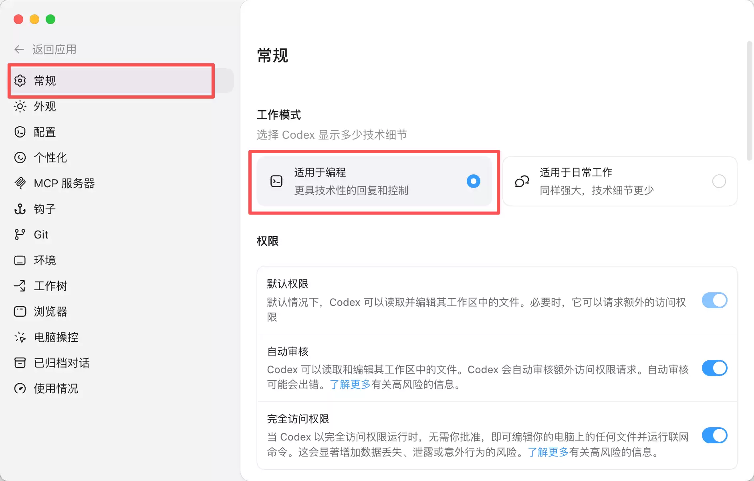Click the 浏览器 window icon
This screenshot has width=754, height=481.
pyautogui.click(x=20, y=311)
